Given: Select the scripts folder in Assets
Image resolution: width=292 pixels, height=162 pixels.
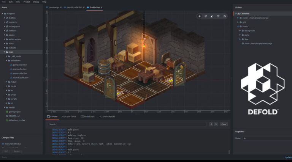Looking at the screenshot, I should pos(14,99).
